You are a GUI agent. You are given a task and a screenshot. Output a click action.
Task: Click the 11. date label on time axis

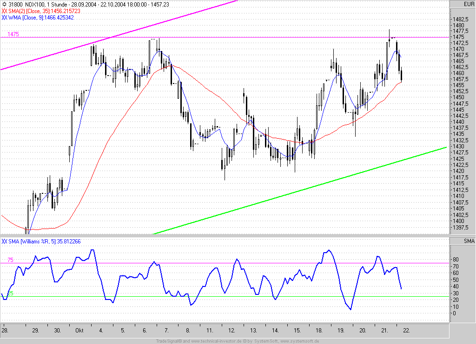click(210, 331)
